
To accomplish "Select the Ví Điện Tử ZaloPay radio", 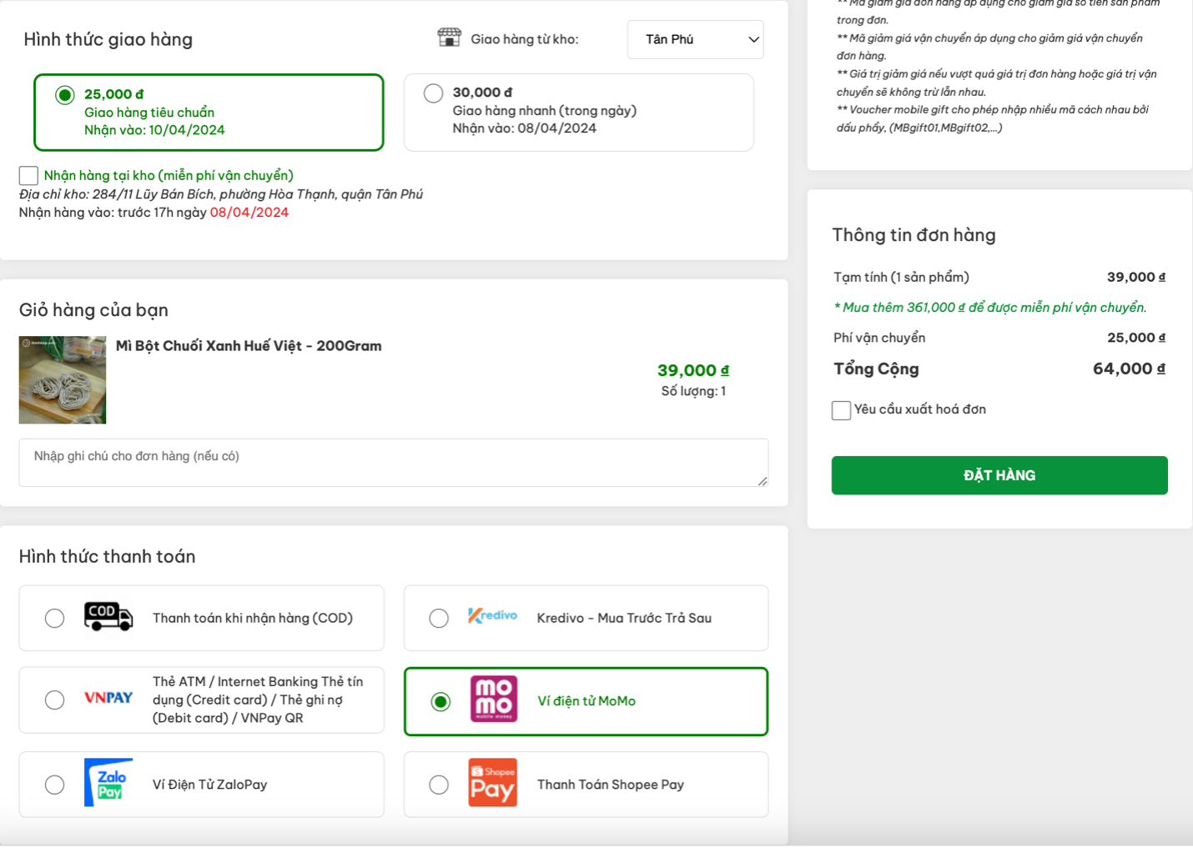I will (x=55, y=785).
